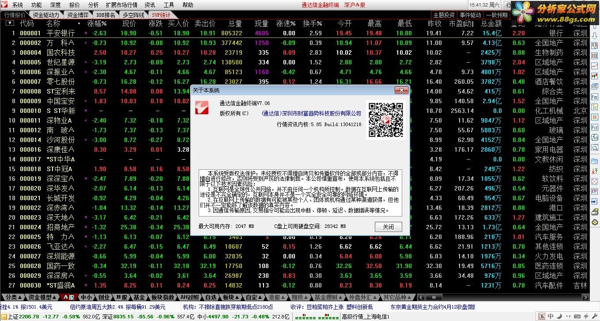600x321 pixels.
Task: Click the news window icon in the right sidebar
Action: click(595, 86)
